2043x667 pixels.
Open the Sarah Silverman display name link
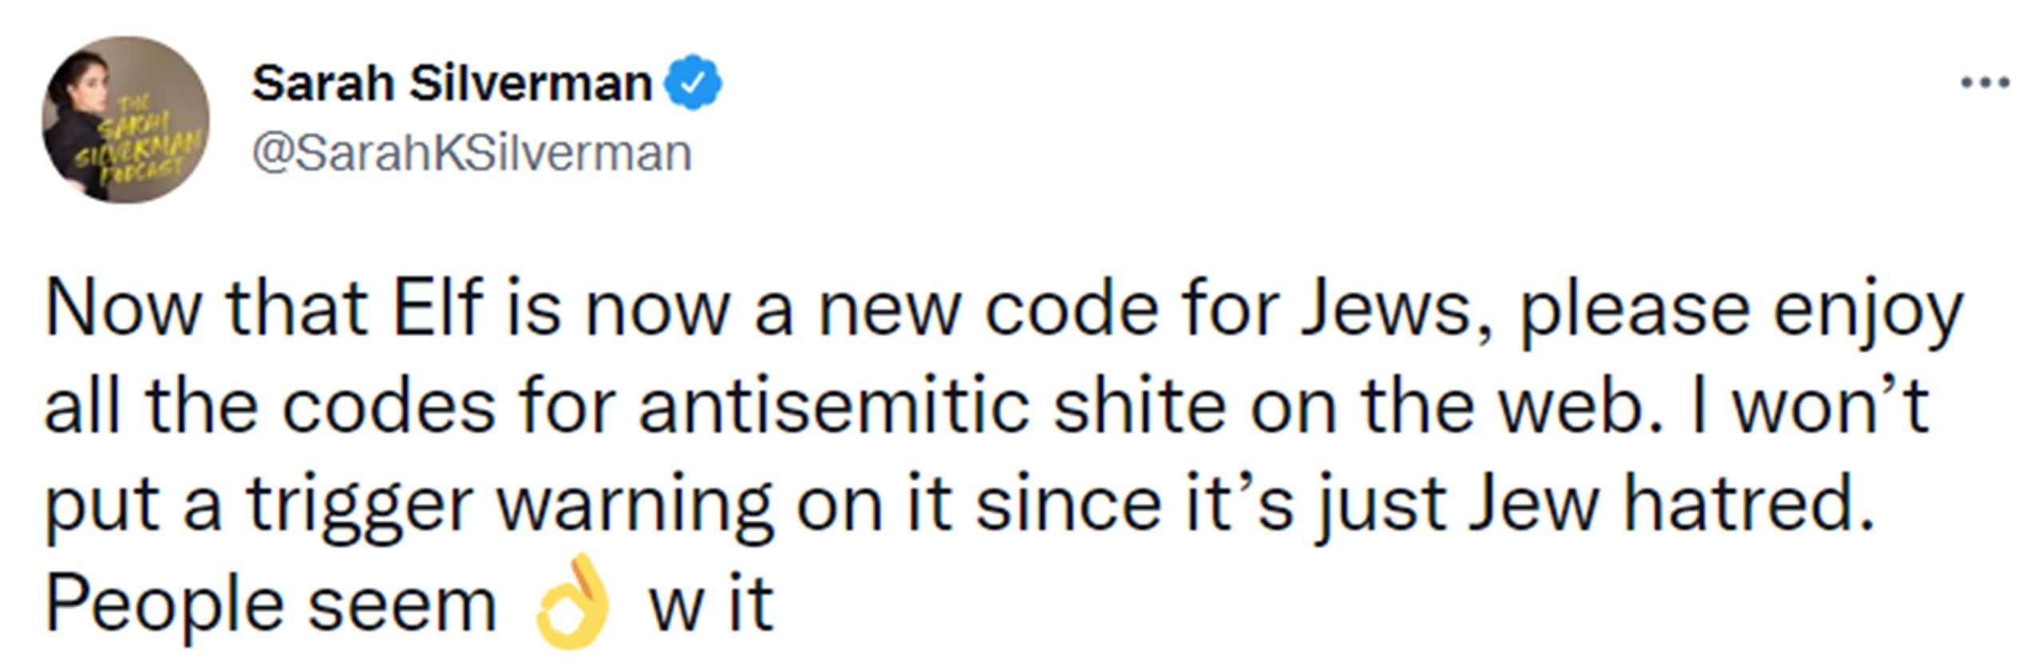coord(452,83)
